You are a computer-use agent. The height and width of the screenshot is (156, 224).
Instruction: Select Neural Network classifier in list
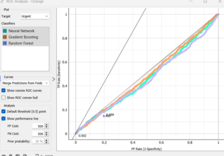pos(25,31)
